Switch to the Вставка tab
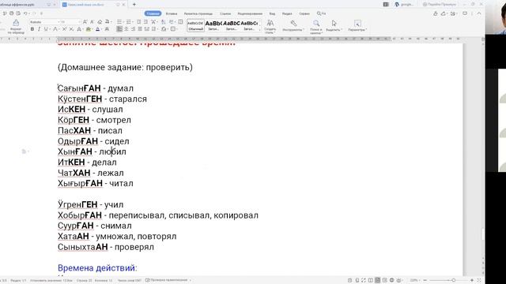506x284 pixels. [x=172, y=13]
